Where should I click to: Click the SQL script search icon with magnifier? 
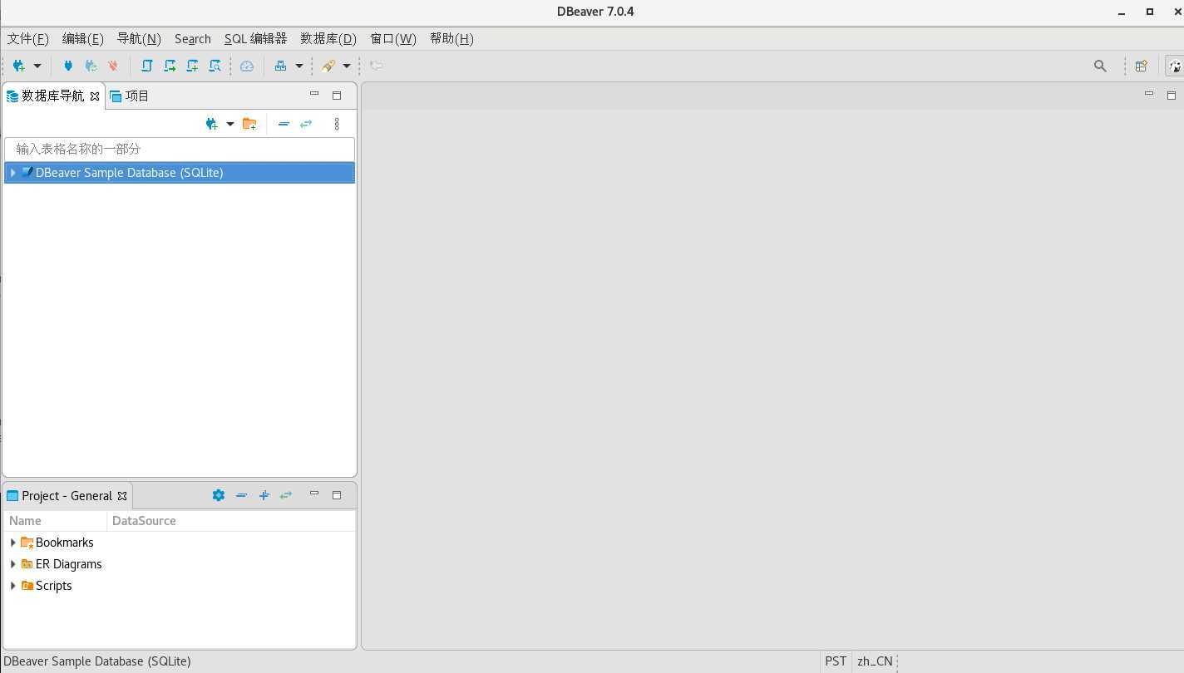coord(215,66)
